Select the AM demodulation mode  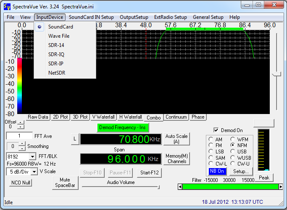[211, 139]
